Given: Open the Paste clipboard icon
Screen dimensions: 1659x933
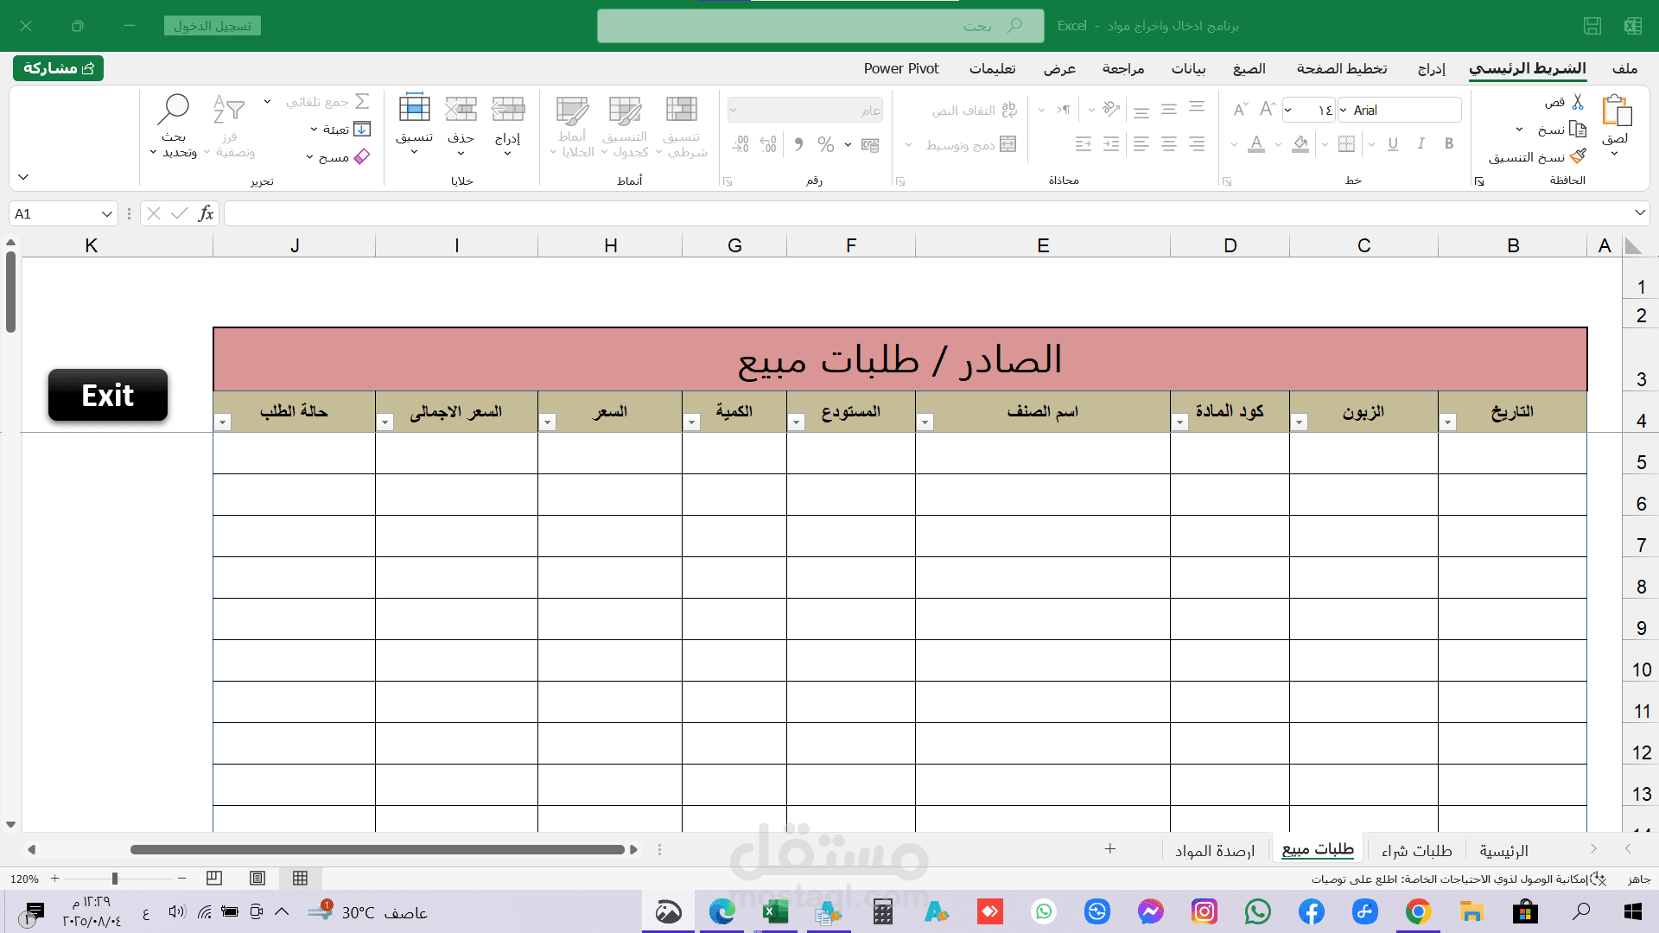Looking at the screenshot, I should [1615, 111].
